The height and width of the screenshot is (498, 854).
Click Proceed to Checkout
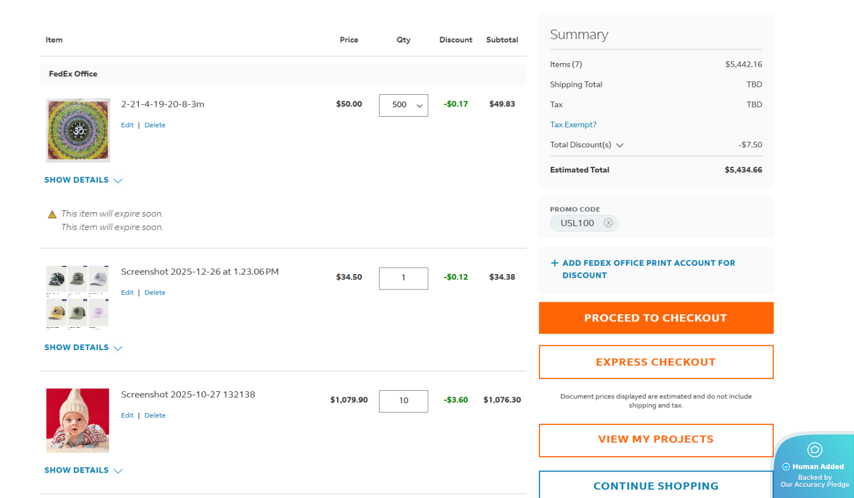(656, 318)
